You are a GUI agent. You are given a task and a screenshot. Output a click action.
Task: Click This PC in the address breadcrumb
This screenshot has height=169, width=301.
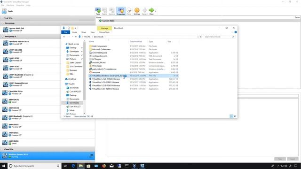[87, 37]
